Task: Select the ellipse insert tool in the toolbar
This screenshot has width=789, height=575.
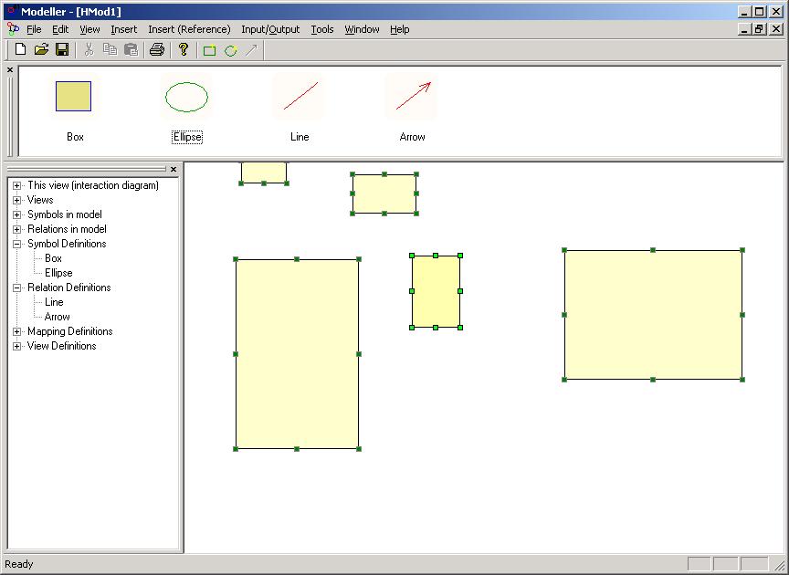Action: tap(230, 50)
